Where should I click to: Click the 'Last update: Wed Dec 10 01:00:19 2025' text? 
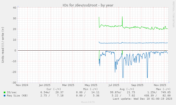pos(143,99)
